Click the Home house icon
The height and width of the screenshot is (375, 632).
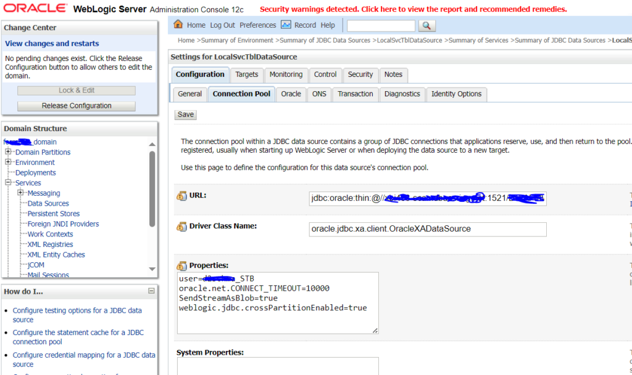click(x=178, y=25)
